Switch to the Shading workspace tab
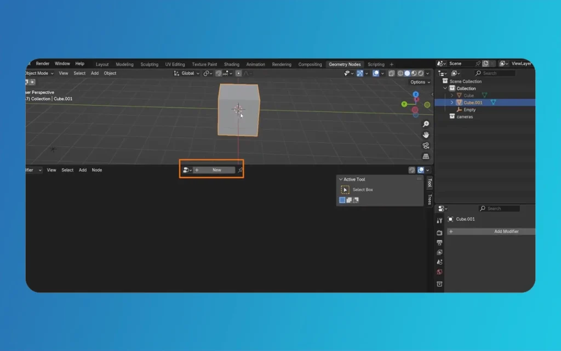 coord(232,65)
